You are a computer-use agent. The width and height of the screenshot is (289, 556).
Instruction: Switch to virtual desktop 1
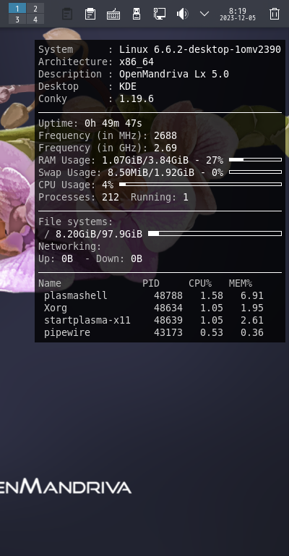click(x=17, y=8)
